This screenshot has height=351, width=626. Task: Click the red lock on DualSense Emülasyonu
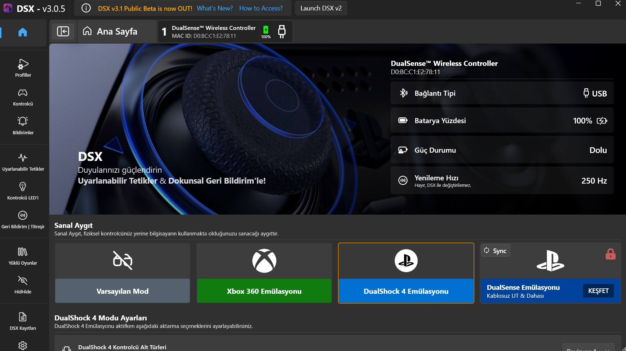611,254
